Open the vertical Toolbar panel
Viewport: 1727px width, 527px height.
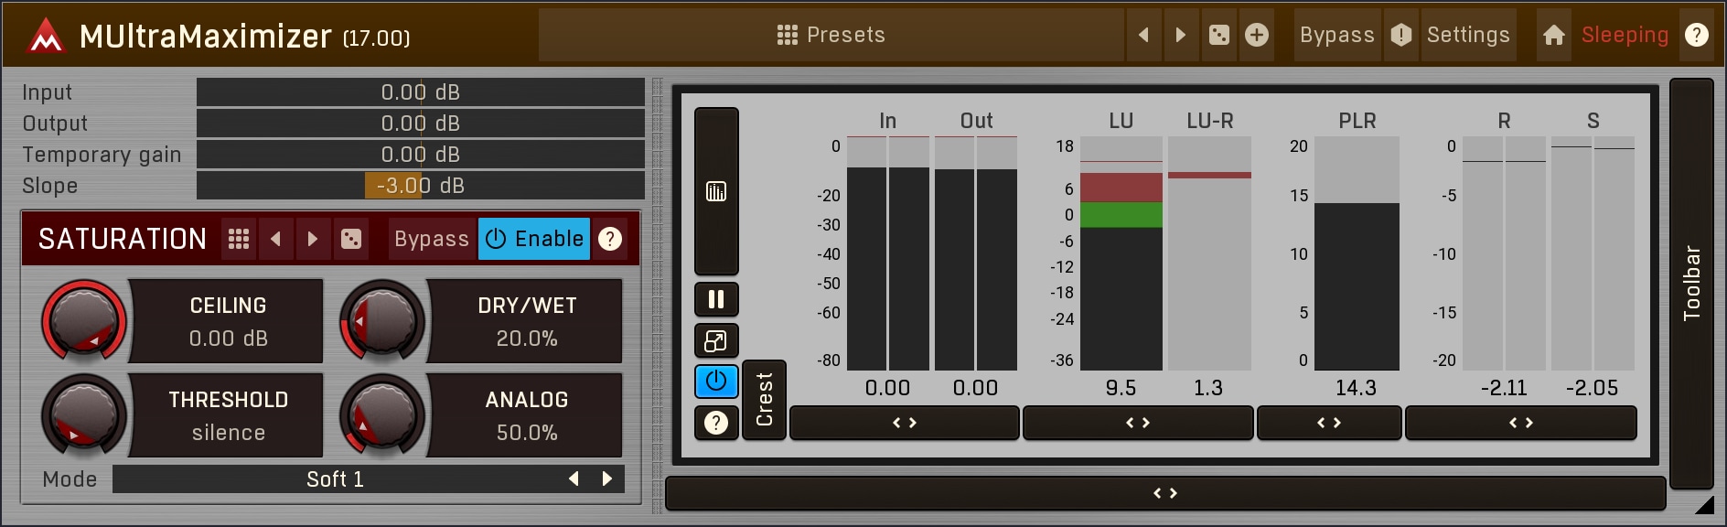1691,284
